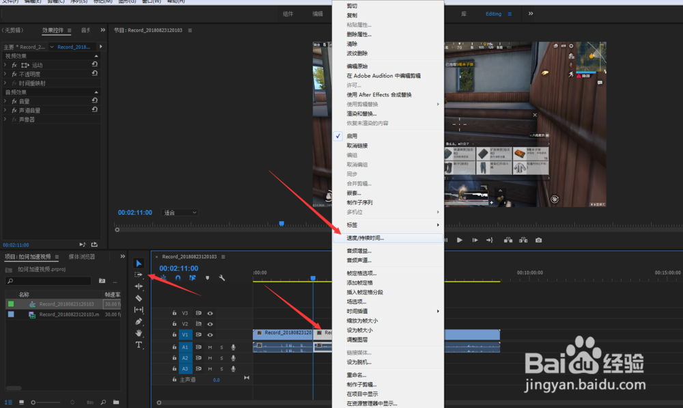Click the green label swatch of Record_20180823120103

[11, 304]
